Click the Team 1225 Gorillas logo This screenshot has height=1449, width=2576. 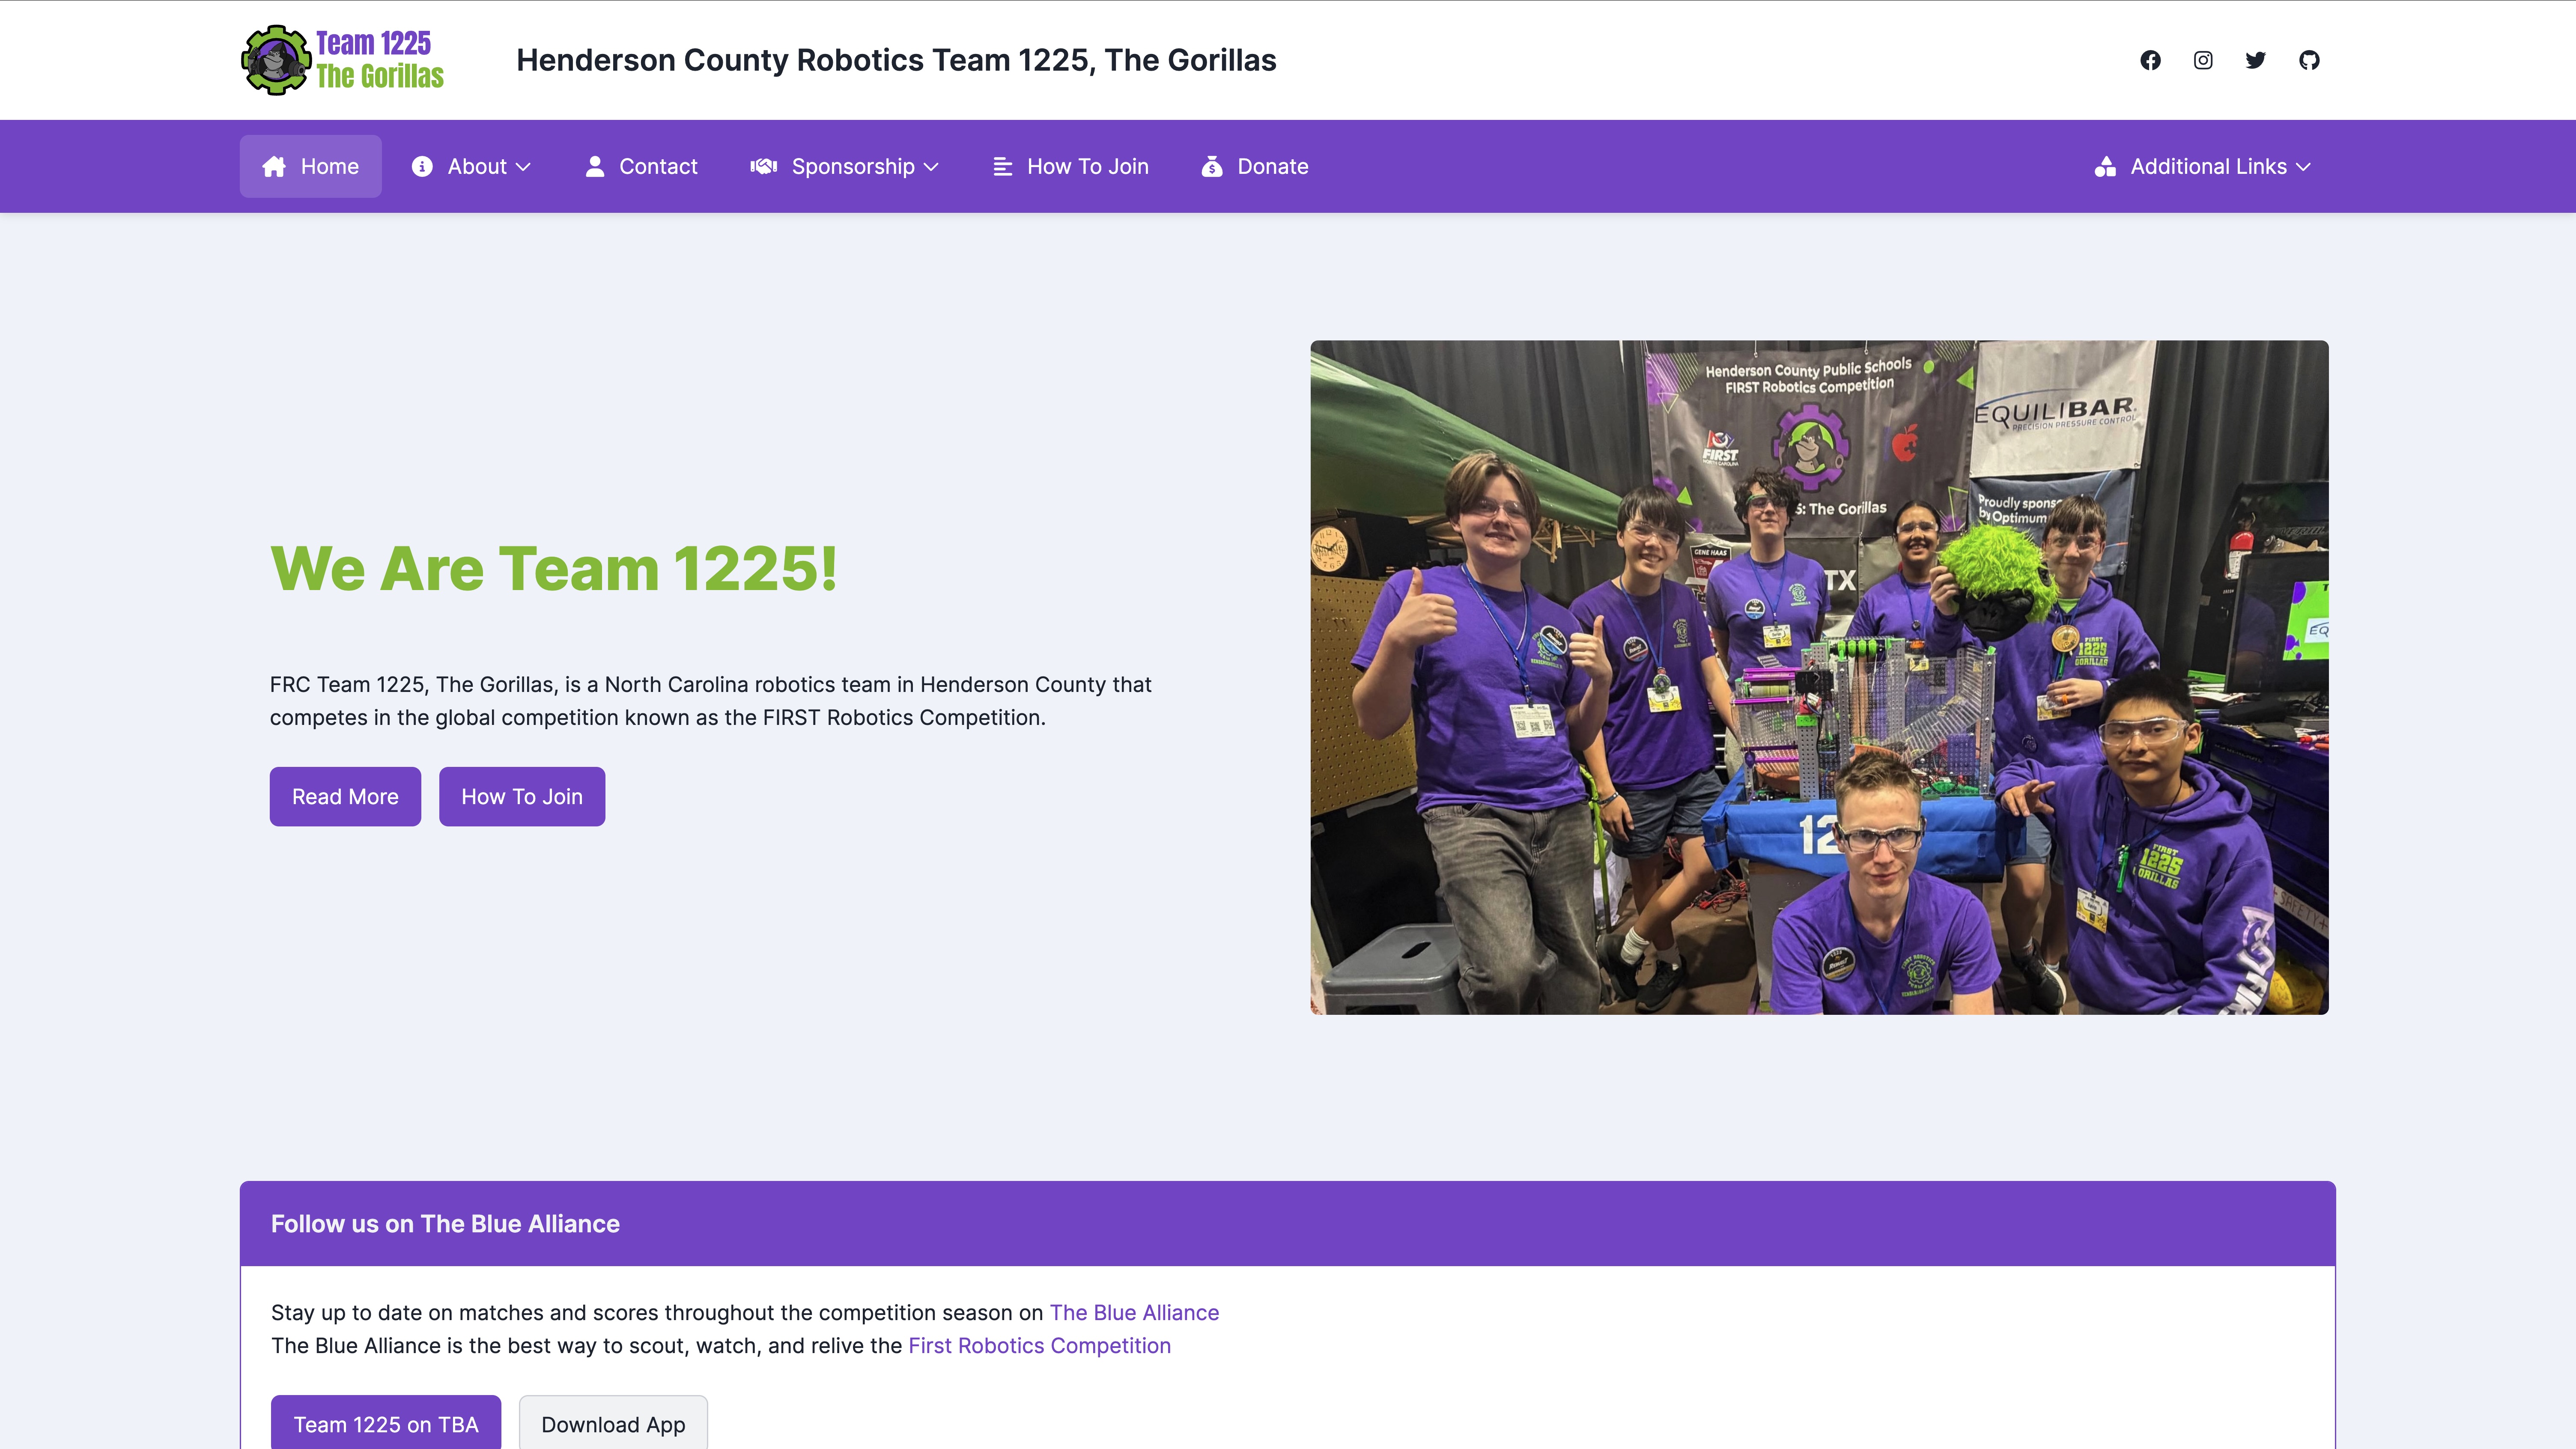coord(343,60)
